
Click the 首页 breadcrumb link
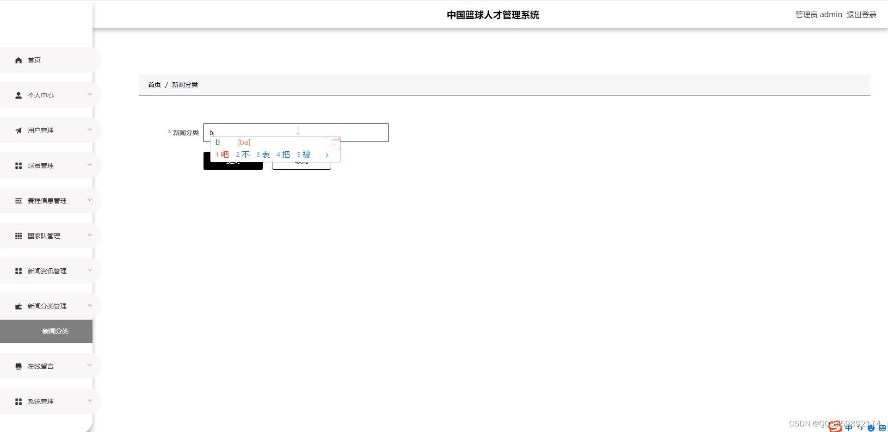(x=154, y=85)
